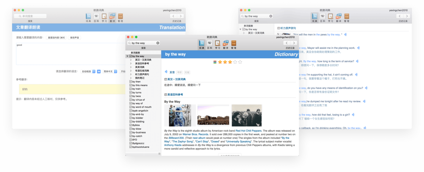Image resolution: width=424 pixels, height=172 pixels.
Task: Select 'by virtue of' in word list
Action: [x=139, y=100]
